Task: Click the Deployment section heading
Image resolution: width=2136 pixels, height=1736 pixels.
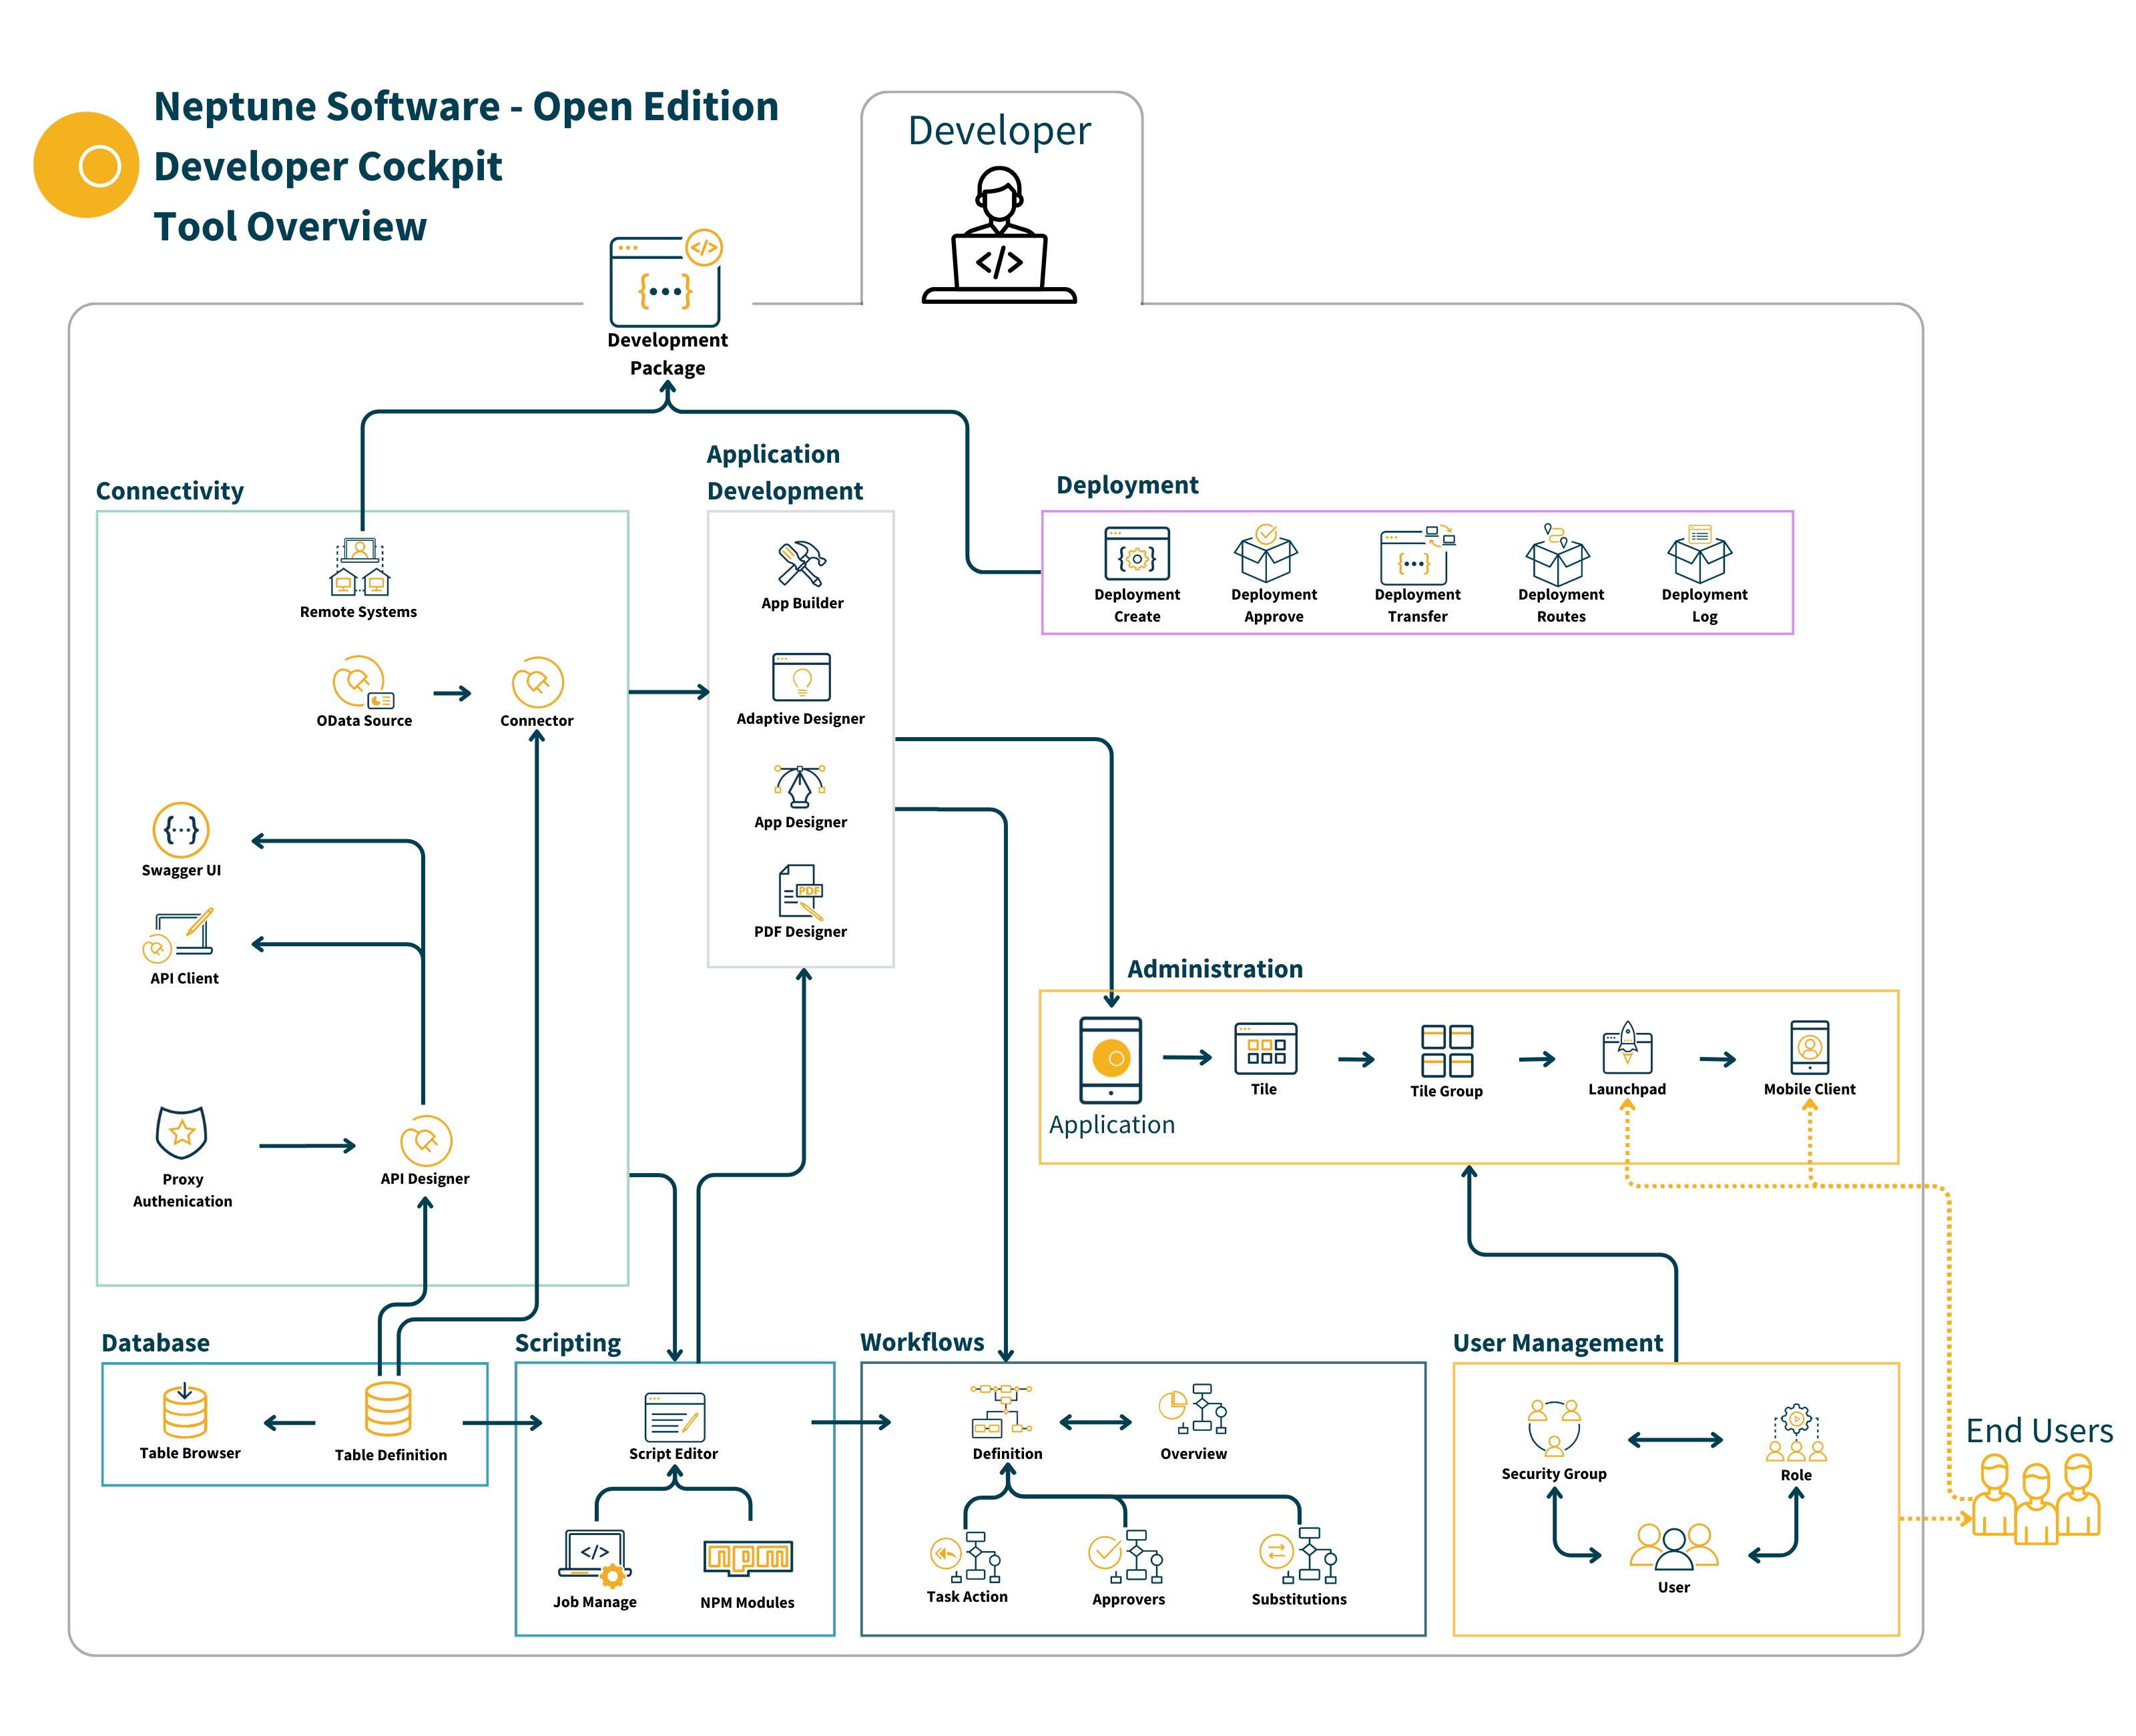Action: point(1127,485)
